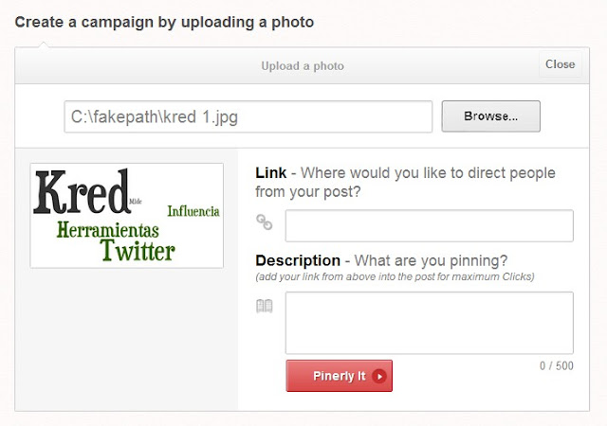The width and height of the screenshot is (607, 426).
Task: Click the bold Link label
Action: tap(271, 173)
